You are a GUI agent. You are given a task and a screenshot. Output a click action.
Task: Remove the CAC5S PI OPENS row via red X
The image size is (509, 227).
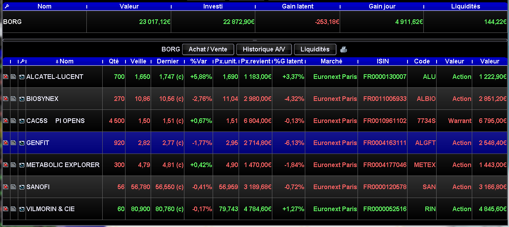6,121
